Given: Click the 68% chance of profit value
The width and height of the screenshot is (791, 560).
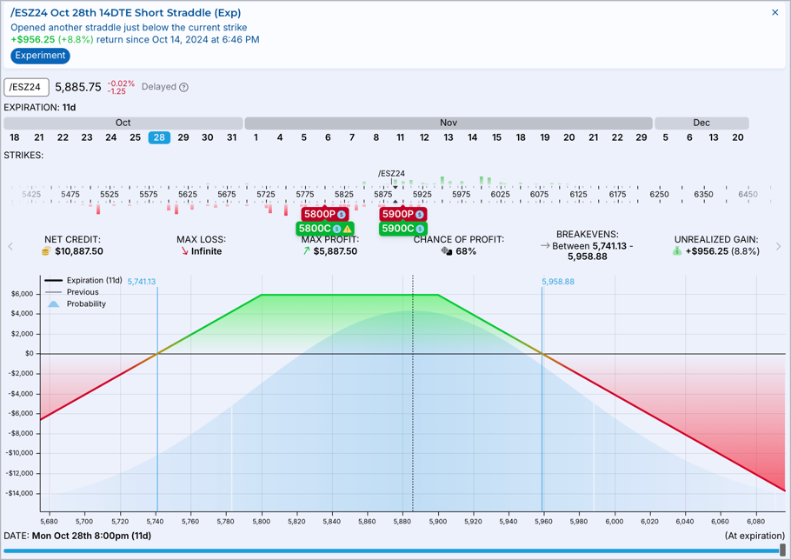Looking at the screenshot, I should 466,251.
